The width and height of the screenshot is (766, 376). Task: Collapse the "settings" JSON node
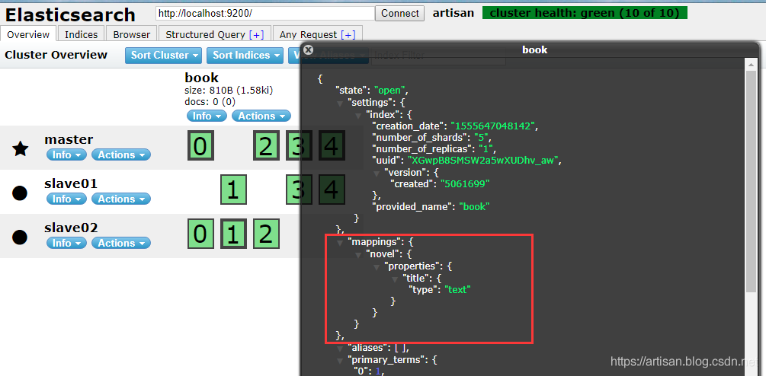[340, 102]
